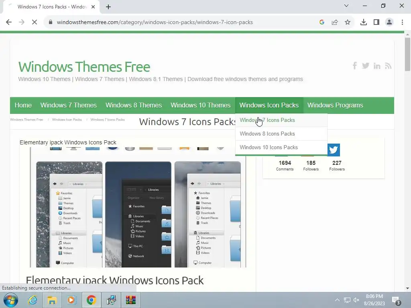
Task: Open the Windows Start menu
Action: [11, 300]
